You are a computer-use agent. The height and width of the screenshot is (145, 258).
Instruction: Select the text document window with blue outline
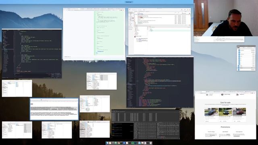[x=54, y=109]
